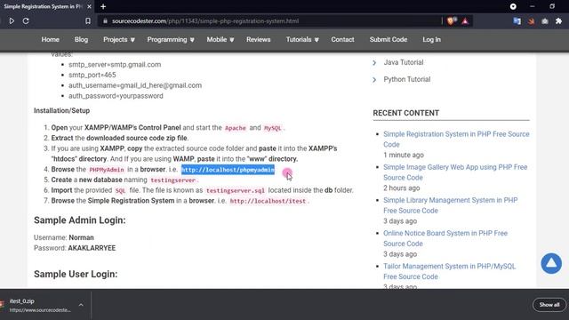Click the blue scroll-to-top button
Viewport: 569px width, 320px height.
pos(551,263)
